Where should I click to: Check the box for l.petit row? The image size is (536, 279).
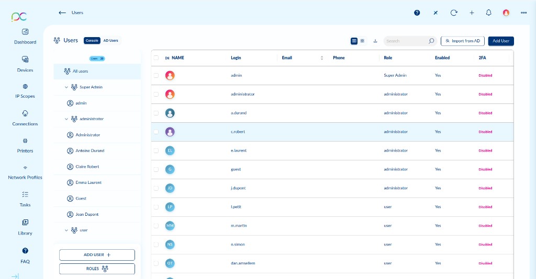coord(156,207)
